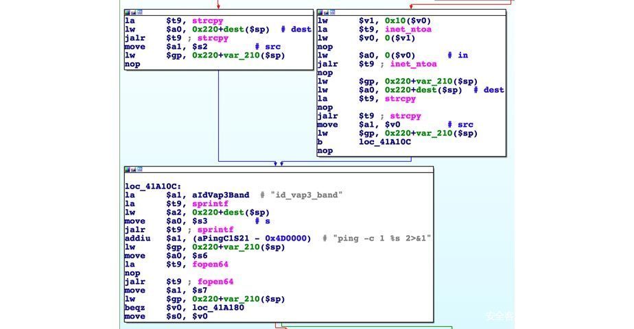Screen dimensions: 634x329
Task: Click the node color icon on the inet_ntoa block
Action: tap(320, 12)
